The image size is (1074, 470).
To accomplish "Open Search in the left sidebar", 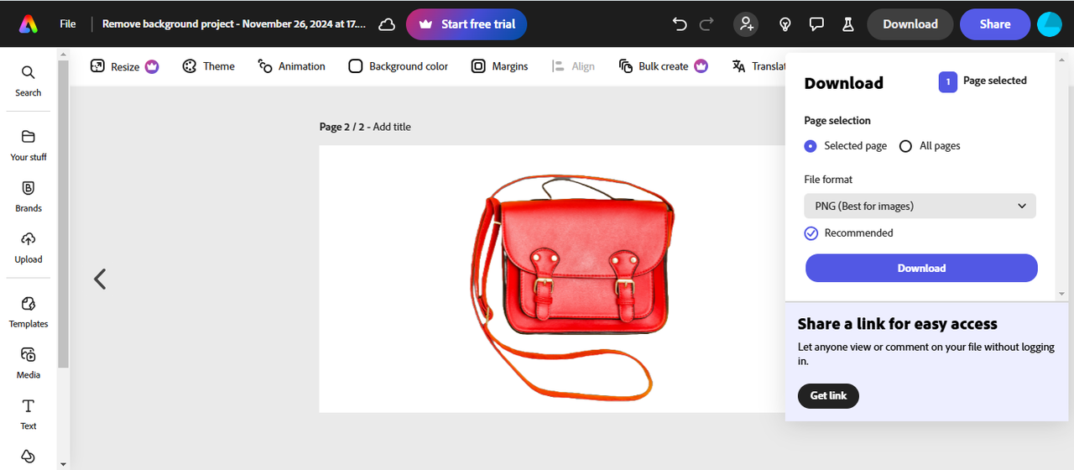I will (29, 81).
